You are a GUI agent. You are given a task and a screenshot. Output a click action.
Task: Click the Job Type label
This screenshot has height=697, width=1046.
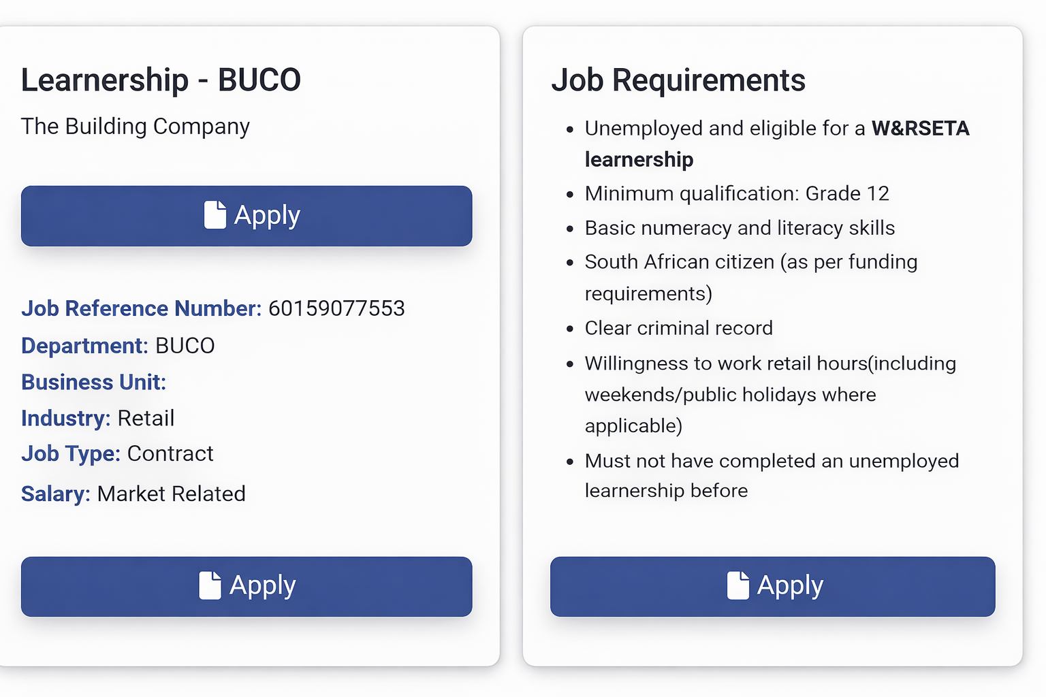click(x=70, y=453)
